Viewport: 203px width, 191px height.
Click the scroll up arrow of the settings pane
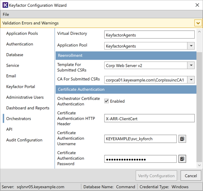click(200, 32)
